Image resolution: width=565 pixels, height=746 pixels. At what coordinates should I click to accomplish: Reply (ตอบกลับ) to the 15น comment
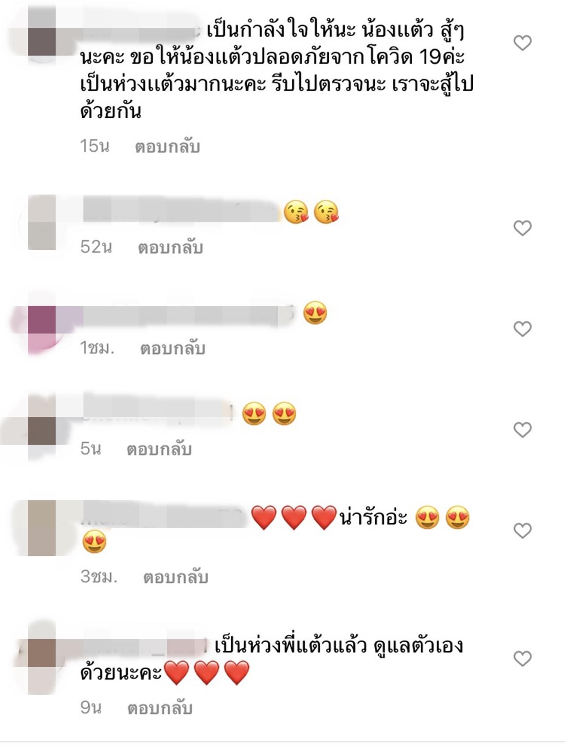pyautogui.click(x=167, y=147)
